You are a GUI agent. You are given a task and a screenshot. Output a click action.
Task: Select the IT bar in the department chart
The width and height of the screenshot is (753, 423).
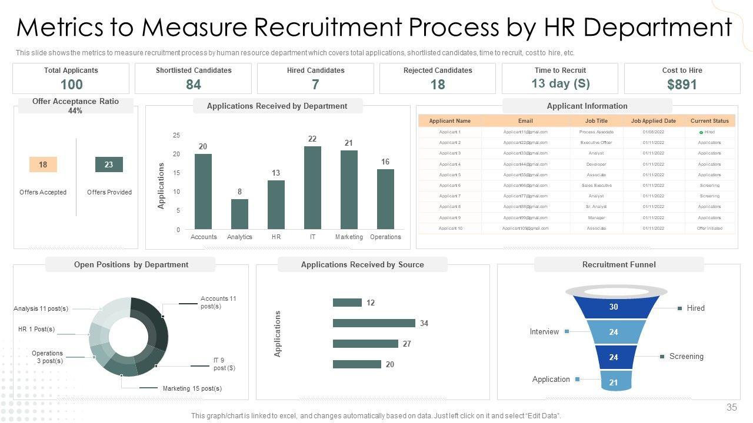[312, 187]
